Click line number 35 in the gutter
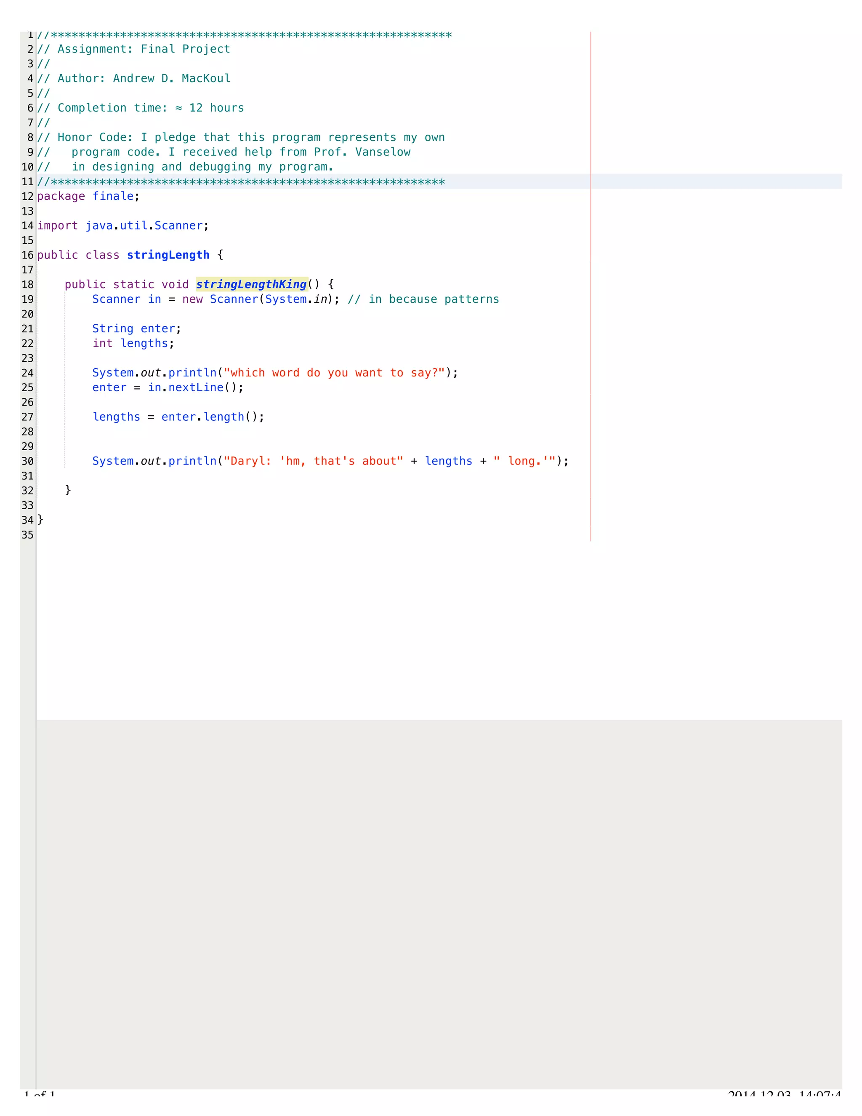This screenshot has height=1116, width=862. click(x=28, y=535)
